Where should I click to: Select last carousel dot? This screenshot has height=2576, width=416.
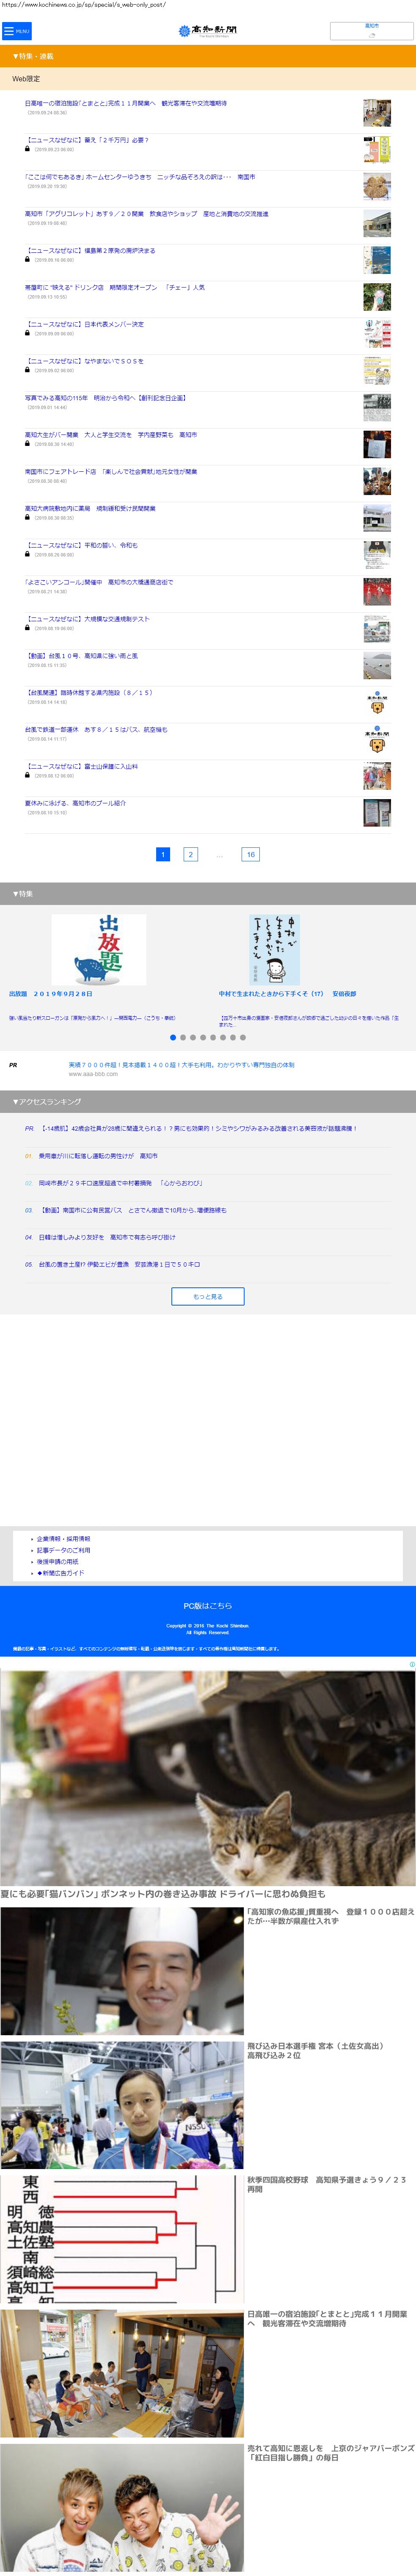coord(243,1037)
